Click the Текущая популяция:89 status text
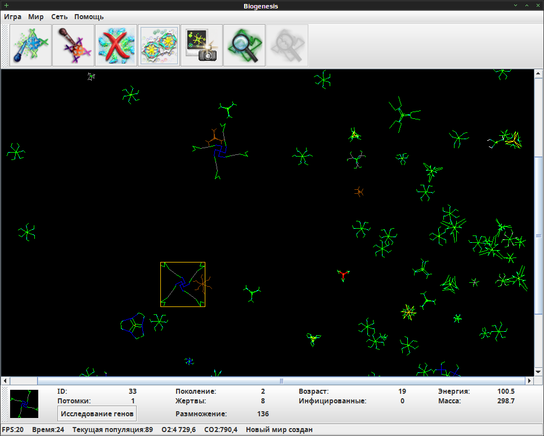The image size is (544, 436). pos(113,430)
